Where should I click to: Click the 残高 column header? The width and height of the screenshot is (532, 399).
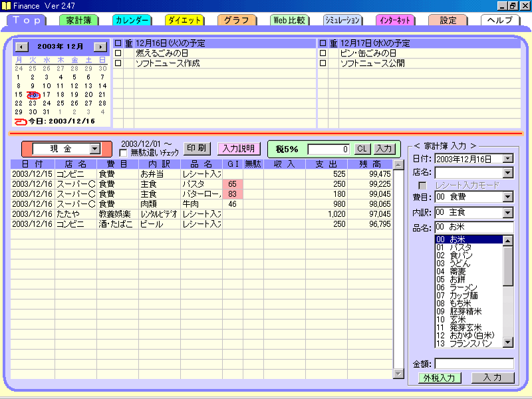[x=370, y=164]
